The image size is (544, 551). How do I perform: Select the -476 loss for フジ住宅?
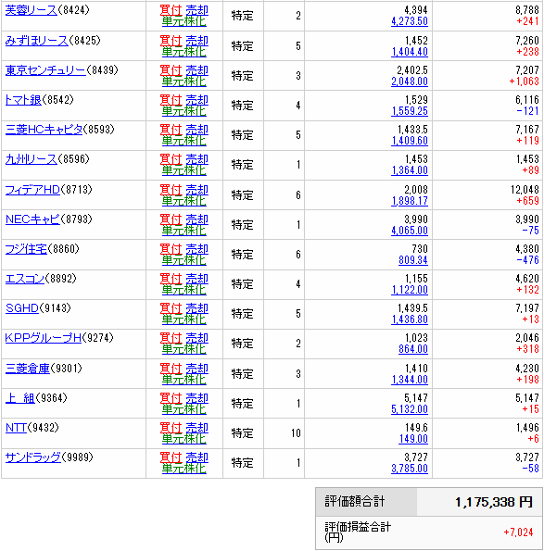tap(527, 260)
